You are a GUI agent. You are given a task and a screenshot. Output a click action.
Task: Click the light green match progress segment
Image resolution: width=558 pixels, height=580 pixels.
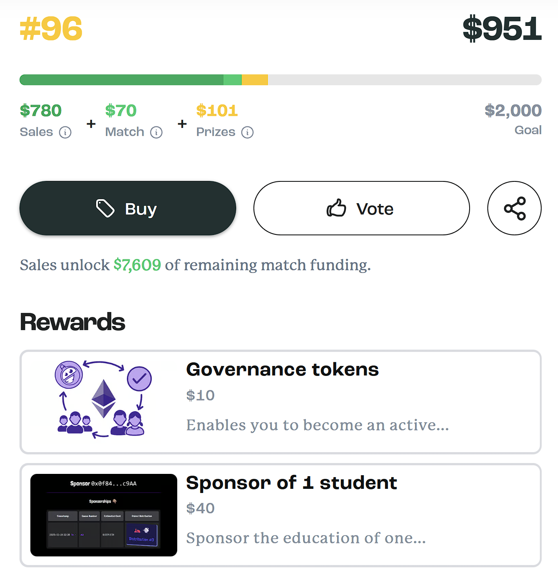coord(233,80)
